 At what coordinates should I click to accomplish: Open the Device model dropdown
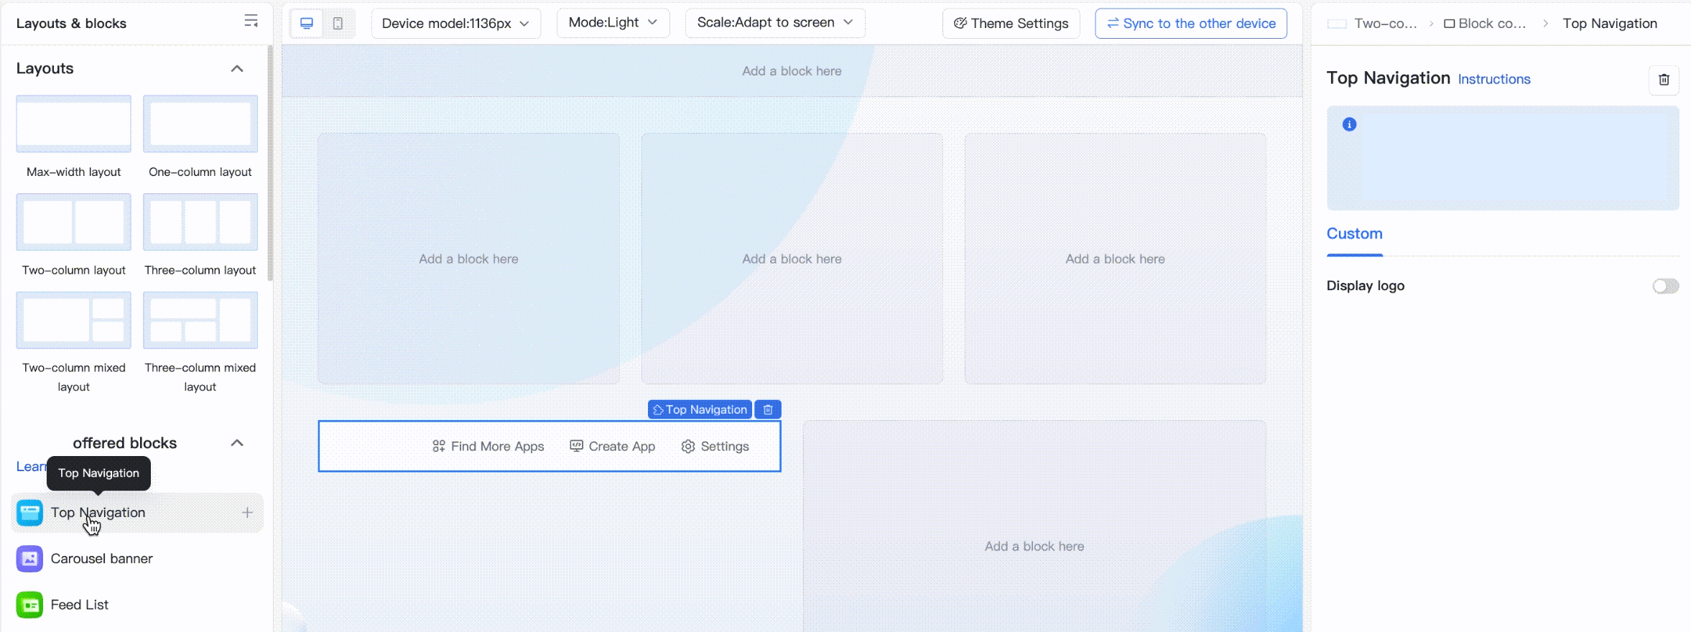(x=455, y=23)
